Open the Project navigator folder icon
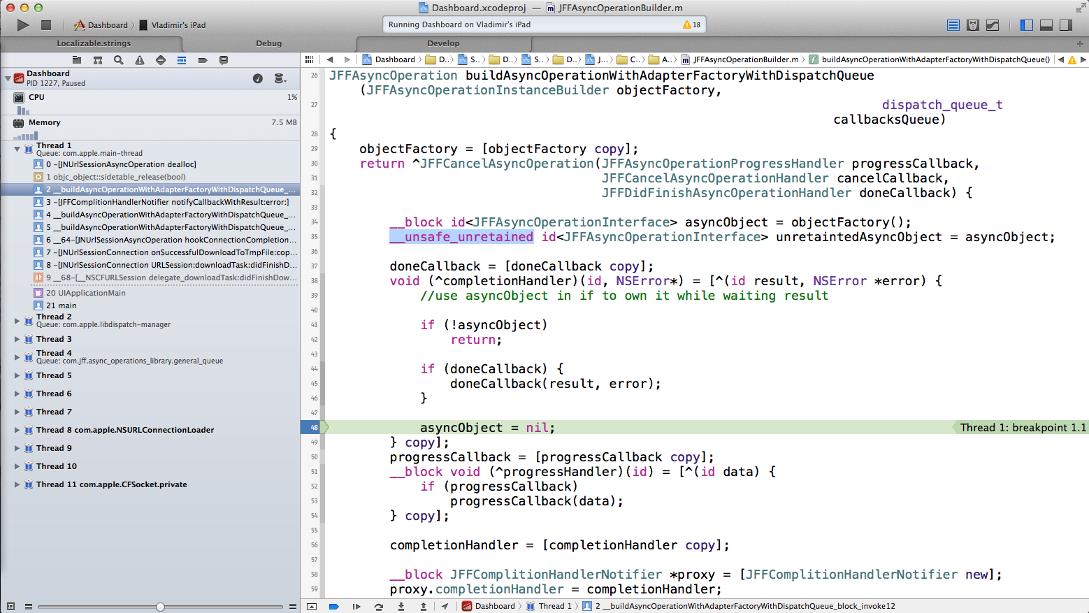This screenshot has height=613, width=1089. [77, 60]
